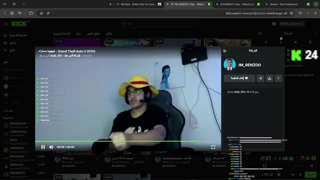This screenshot has width=320, height=180.
Task: Click the chat button at bottom right
Action: point(310,174)
